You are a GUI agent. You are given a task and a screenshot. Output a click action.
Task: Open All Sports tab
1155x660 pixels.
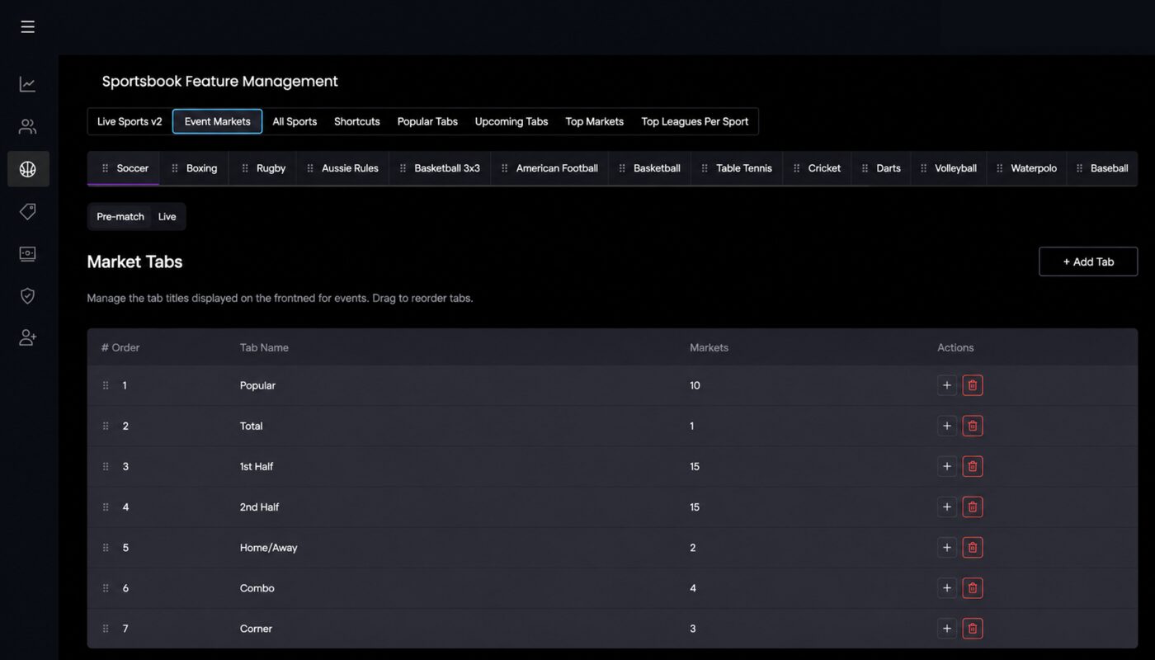coord(295,121)
